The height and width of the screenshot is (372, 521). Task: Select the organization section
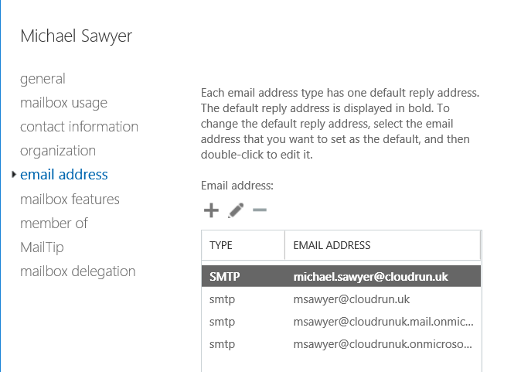[58, 151]
